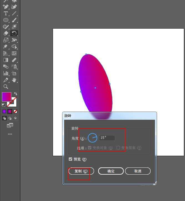Open the Edit Toolbar three-dots menu
185x201 pixels.
click(10, 134)
